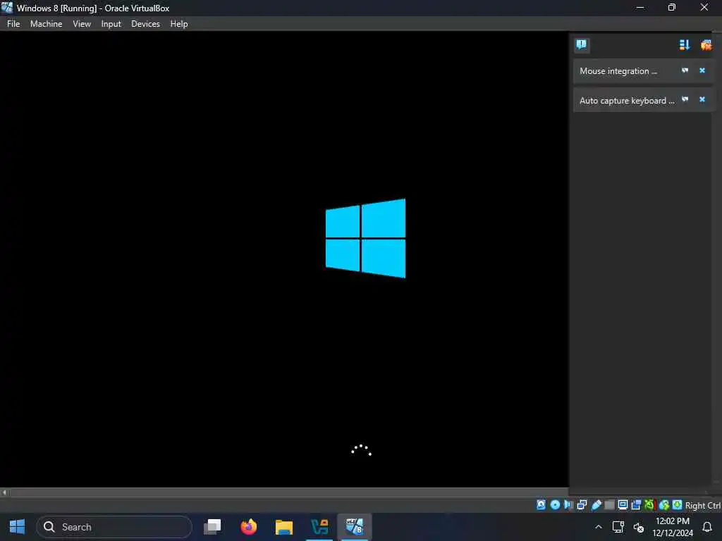
Task: Open the Machine menu
Action: coord(46,24)
